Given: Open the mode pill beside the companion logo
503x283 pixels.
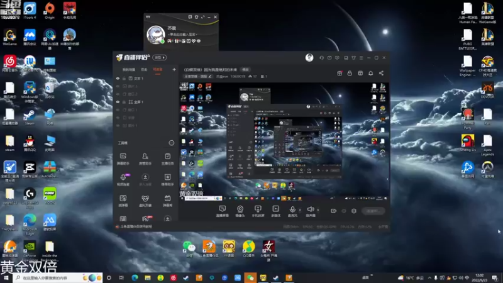Looking at the screenshot, I should pos(160,57).
